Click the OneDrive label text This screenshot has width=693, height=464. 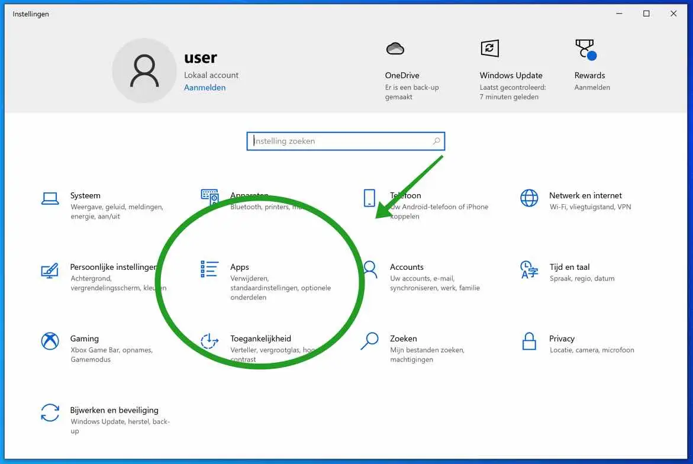(402, 75)
